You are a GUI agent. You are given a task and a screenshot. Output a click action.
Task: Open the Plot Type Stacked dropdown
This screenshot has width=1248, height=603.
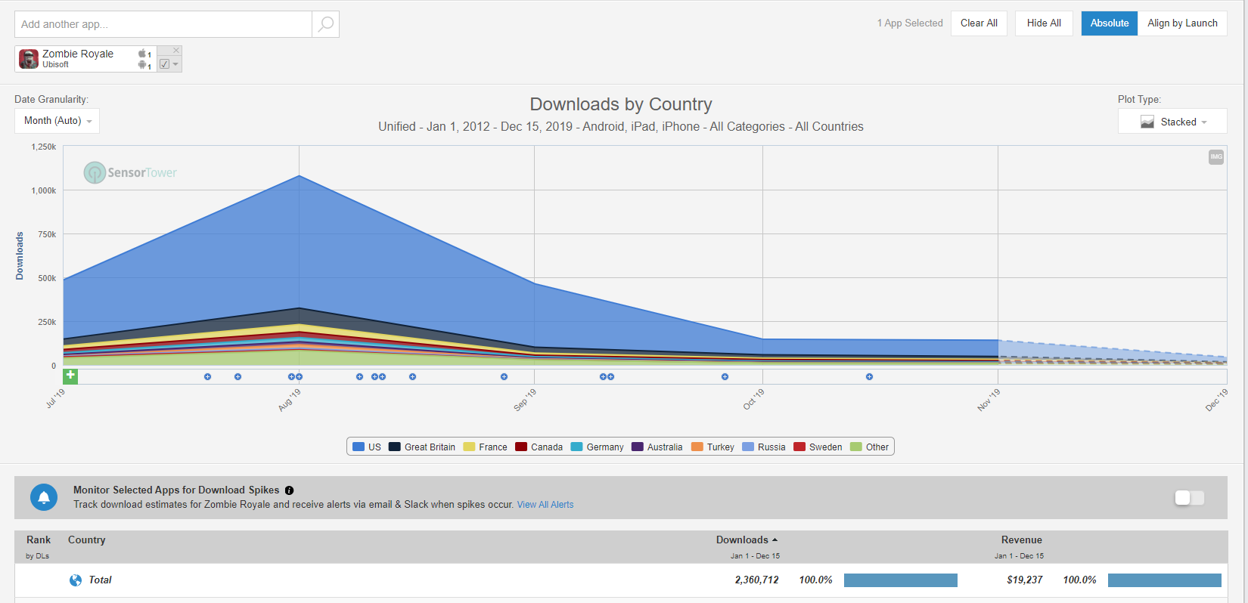coord(1172,122)
